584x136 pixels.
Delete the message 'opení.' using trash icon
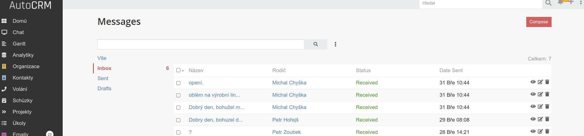click(547, 82)
